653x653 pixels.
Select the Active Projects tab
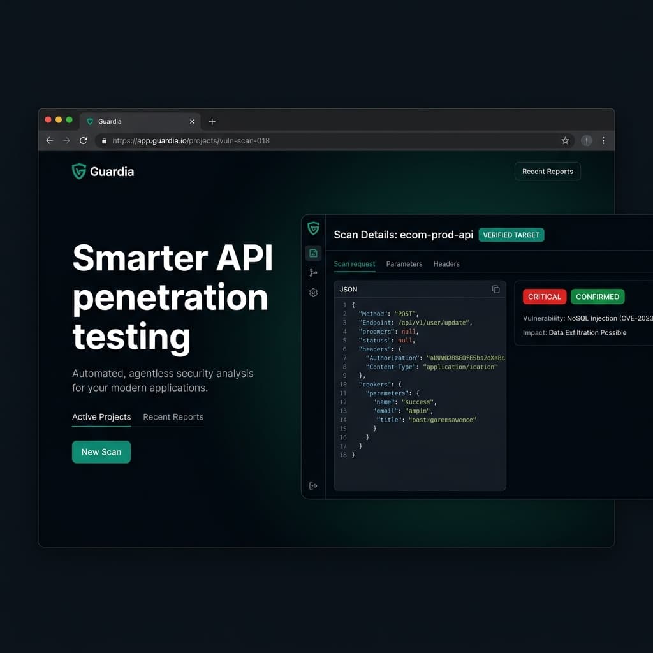(x=101, y=417)
